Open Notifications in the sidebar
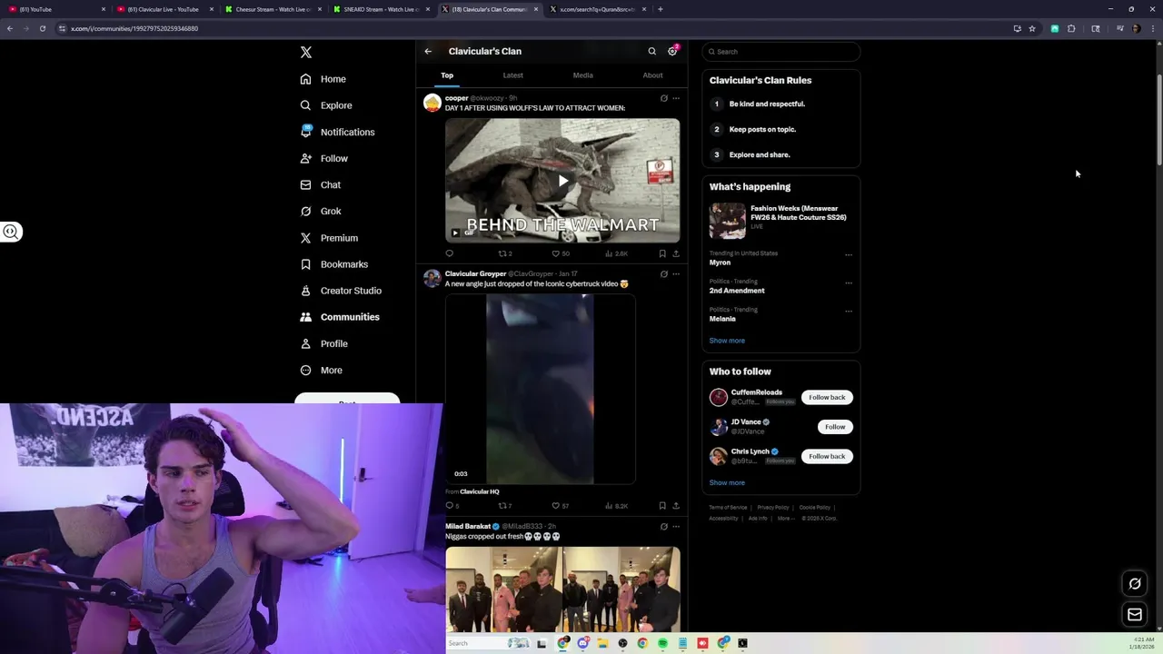The width and height of the screenshot is (1163, 654). (x=337, y=132)
